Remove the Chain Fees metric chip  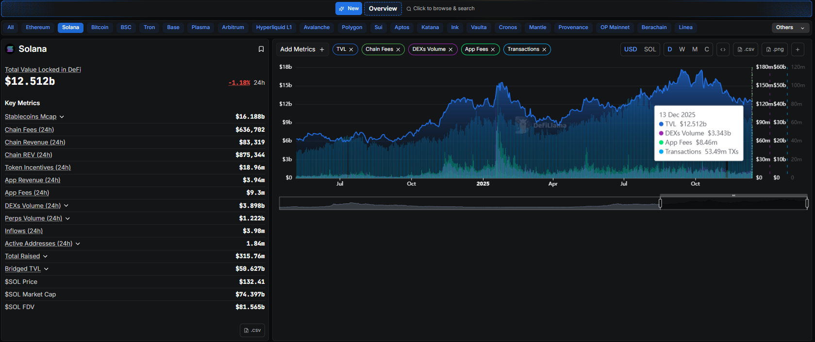click(398, 49)
